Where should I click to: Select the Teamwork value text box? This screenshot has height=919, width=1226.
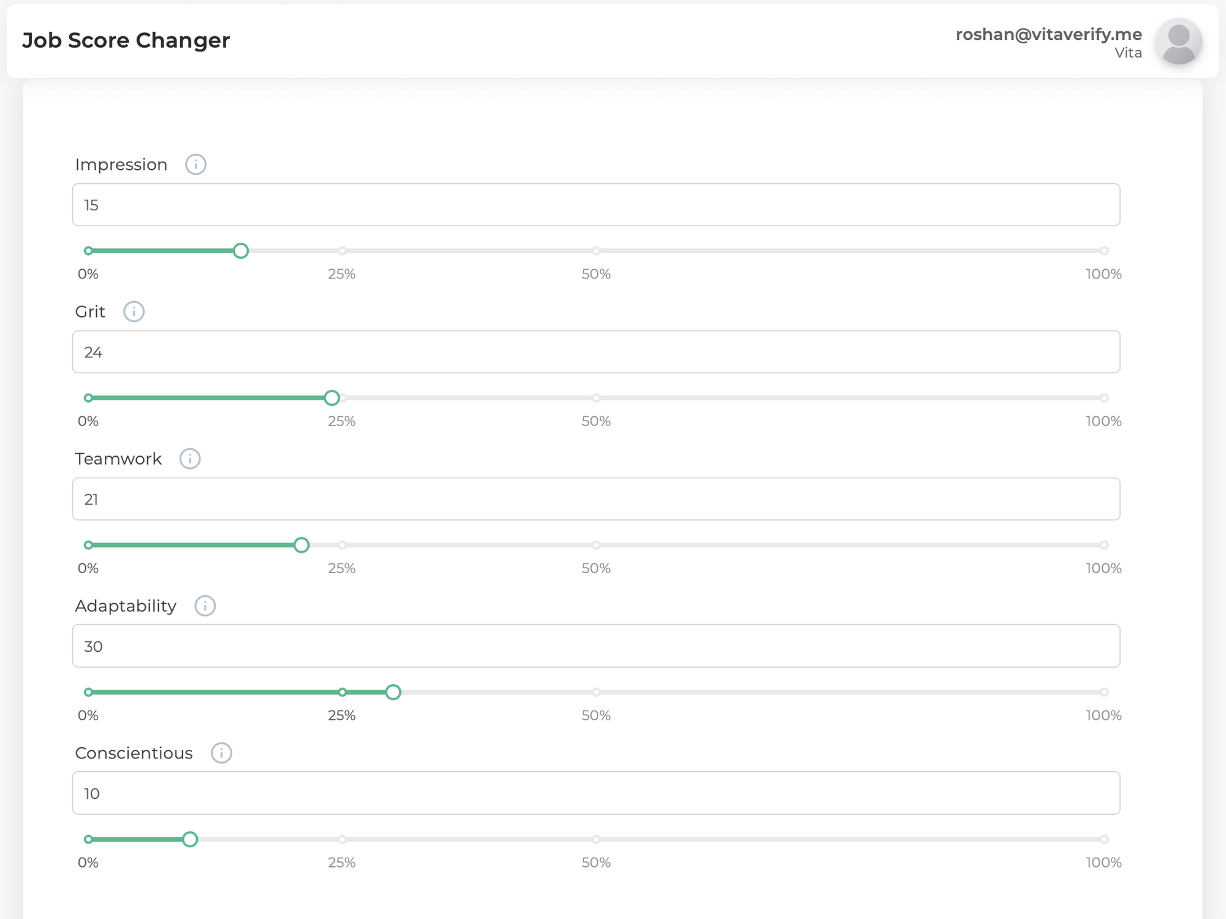596,499
